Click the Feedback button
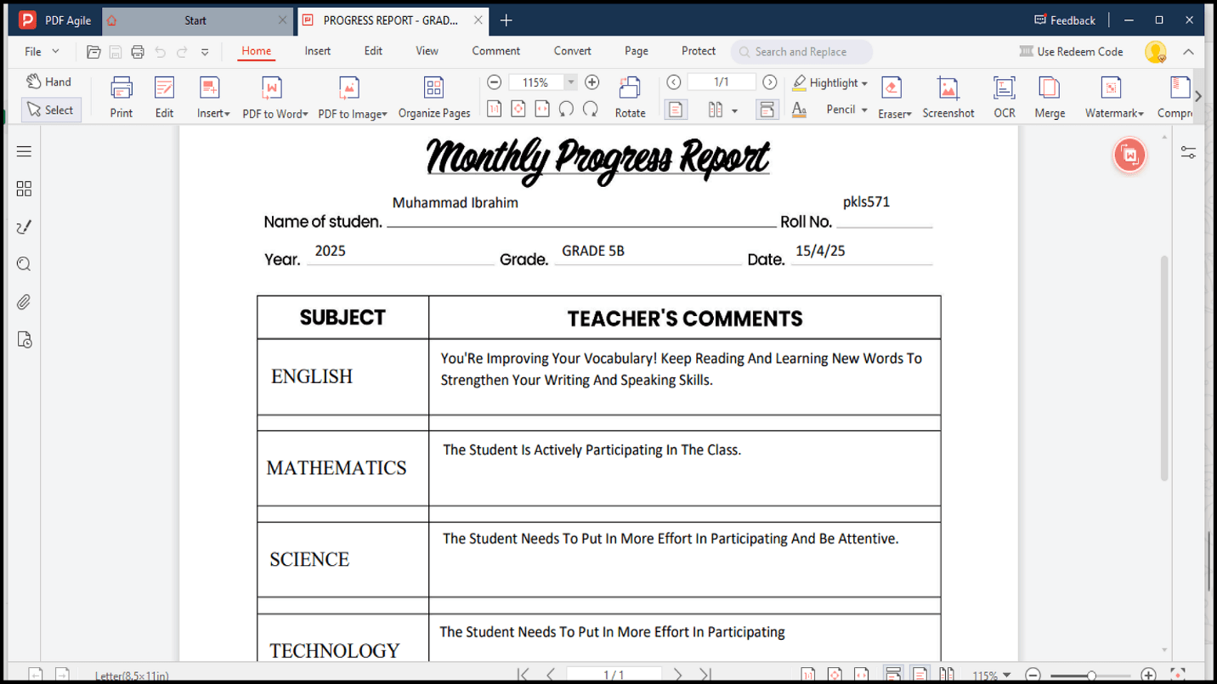The width and height of the screenshot is (1217, 684). point(1065,20)
